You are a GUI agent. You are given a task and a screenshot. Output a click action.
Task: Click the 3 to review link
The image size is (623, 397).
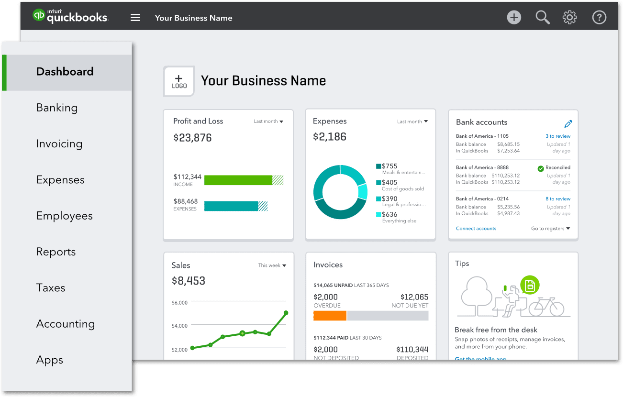coord(558,136)
